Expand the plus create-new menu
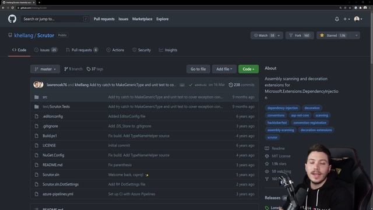Viewport: 373px width, 210px height. point(346,19)
